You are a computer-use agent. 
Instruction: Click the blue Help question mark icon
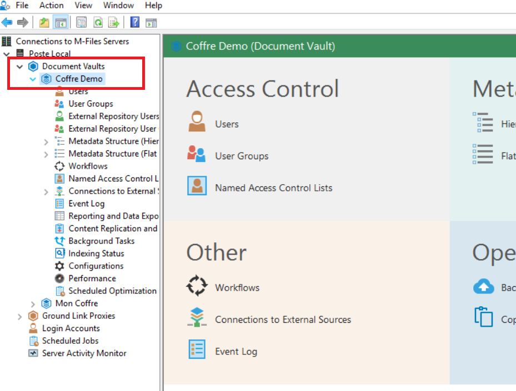click(x=134, y=23)
